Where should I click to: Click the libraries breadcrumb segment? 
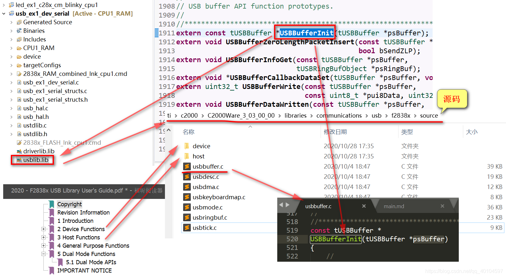[x=295, y=115]
